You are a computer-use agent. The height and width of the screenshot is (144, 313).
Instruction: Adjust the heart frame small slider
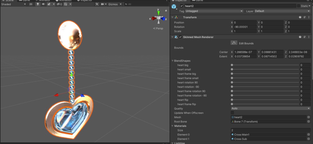coord(265,78)
